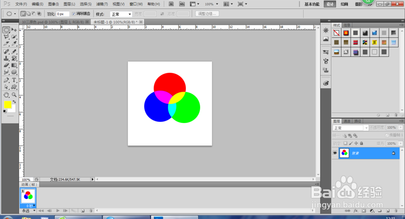Viewport: 405px width, 219px height.
Task: Select the Gradient tool
Action: click(x=14, y=65)
